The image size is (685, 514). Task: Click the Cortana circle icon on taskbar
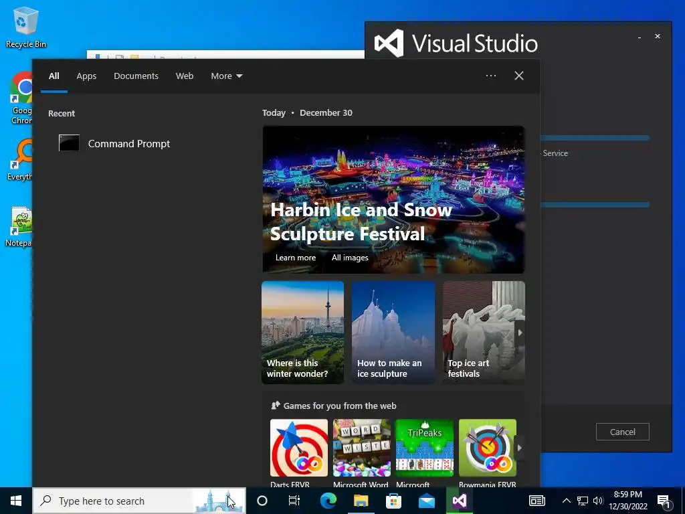(x=262, y=501)
